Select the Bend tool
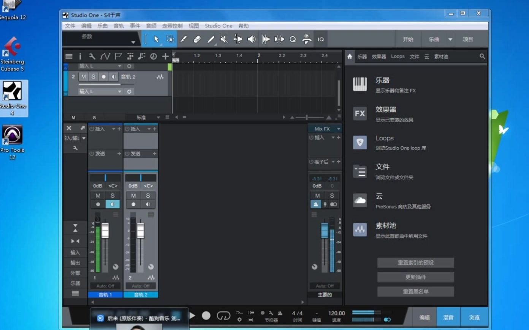Image resolution: width=529 pixels, height=330 pixels. click(x=238, y=39)
